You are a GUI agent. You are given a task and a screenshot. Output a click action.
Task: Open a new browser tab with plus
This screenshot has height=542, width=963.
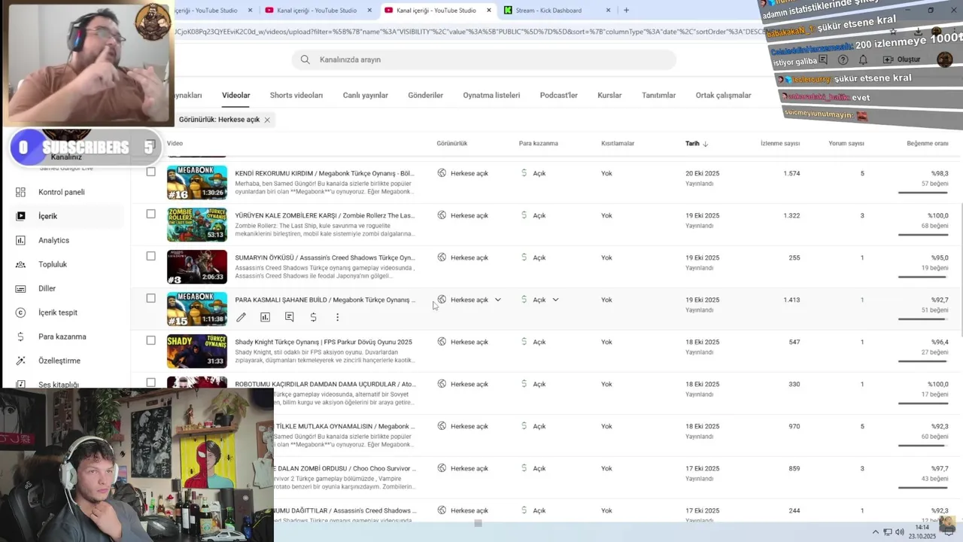[626, 11]
